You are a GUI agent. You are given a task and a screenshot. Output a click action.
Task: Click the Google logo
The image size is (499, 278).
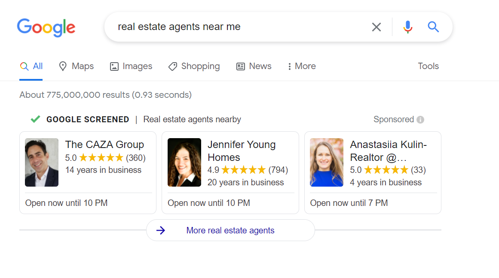[x=46, y=27]
